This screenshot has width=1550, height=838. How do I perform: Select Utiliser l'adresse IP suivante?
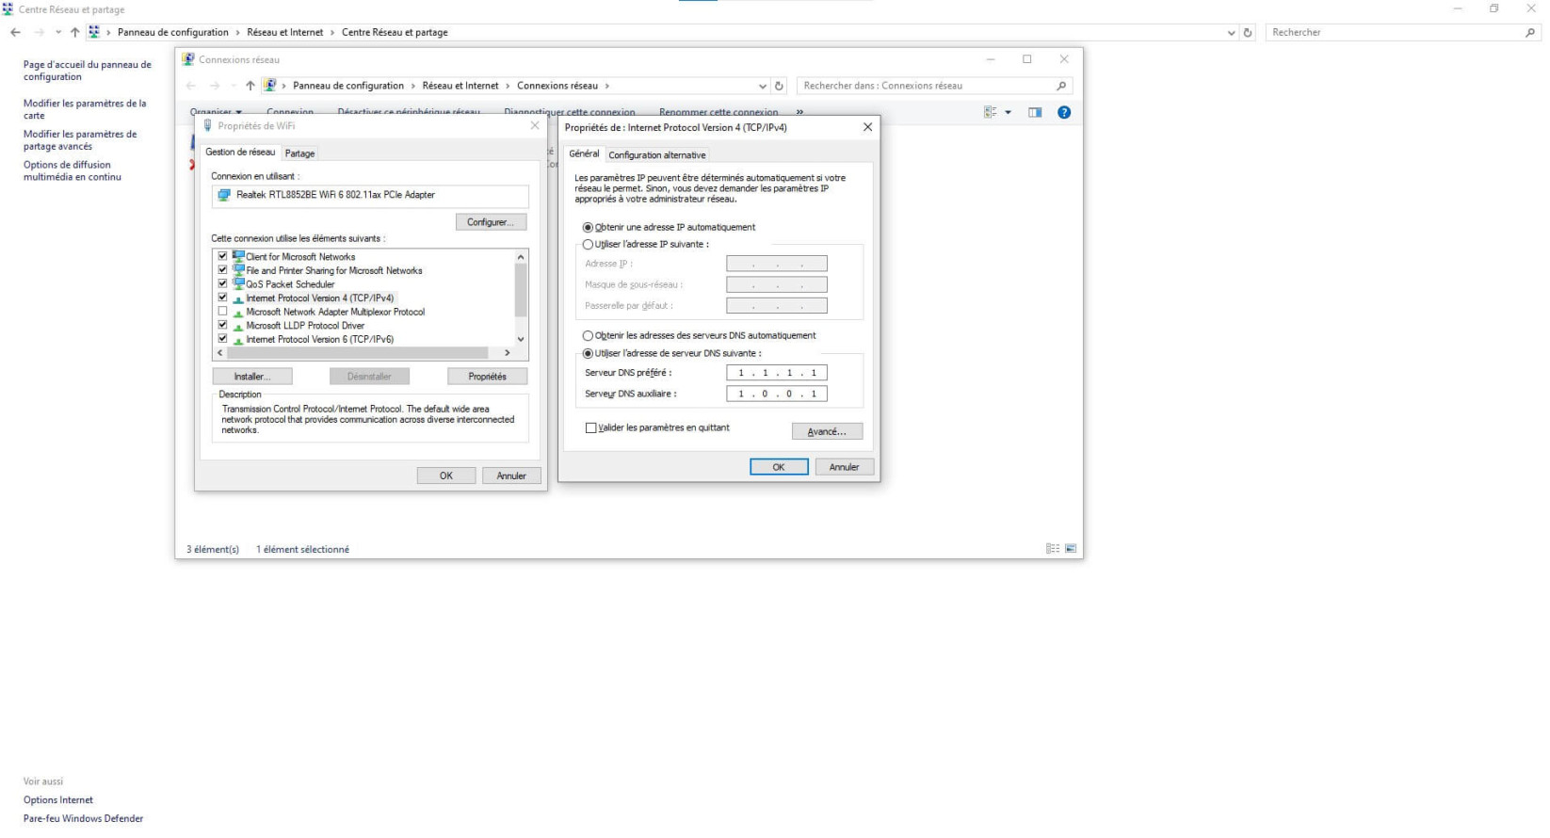[x=589, y=245]
